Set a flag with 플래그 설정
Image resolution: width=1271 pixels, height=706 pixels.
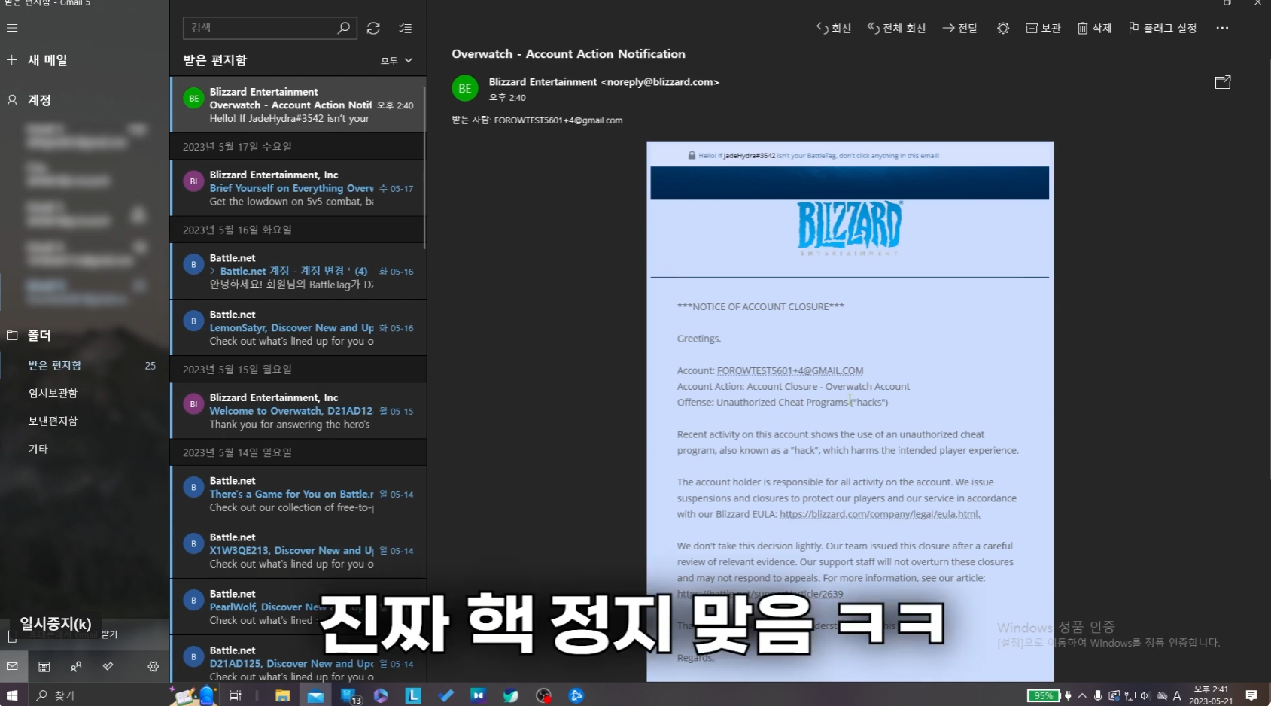coord(1163,28)
